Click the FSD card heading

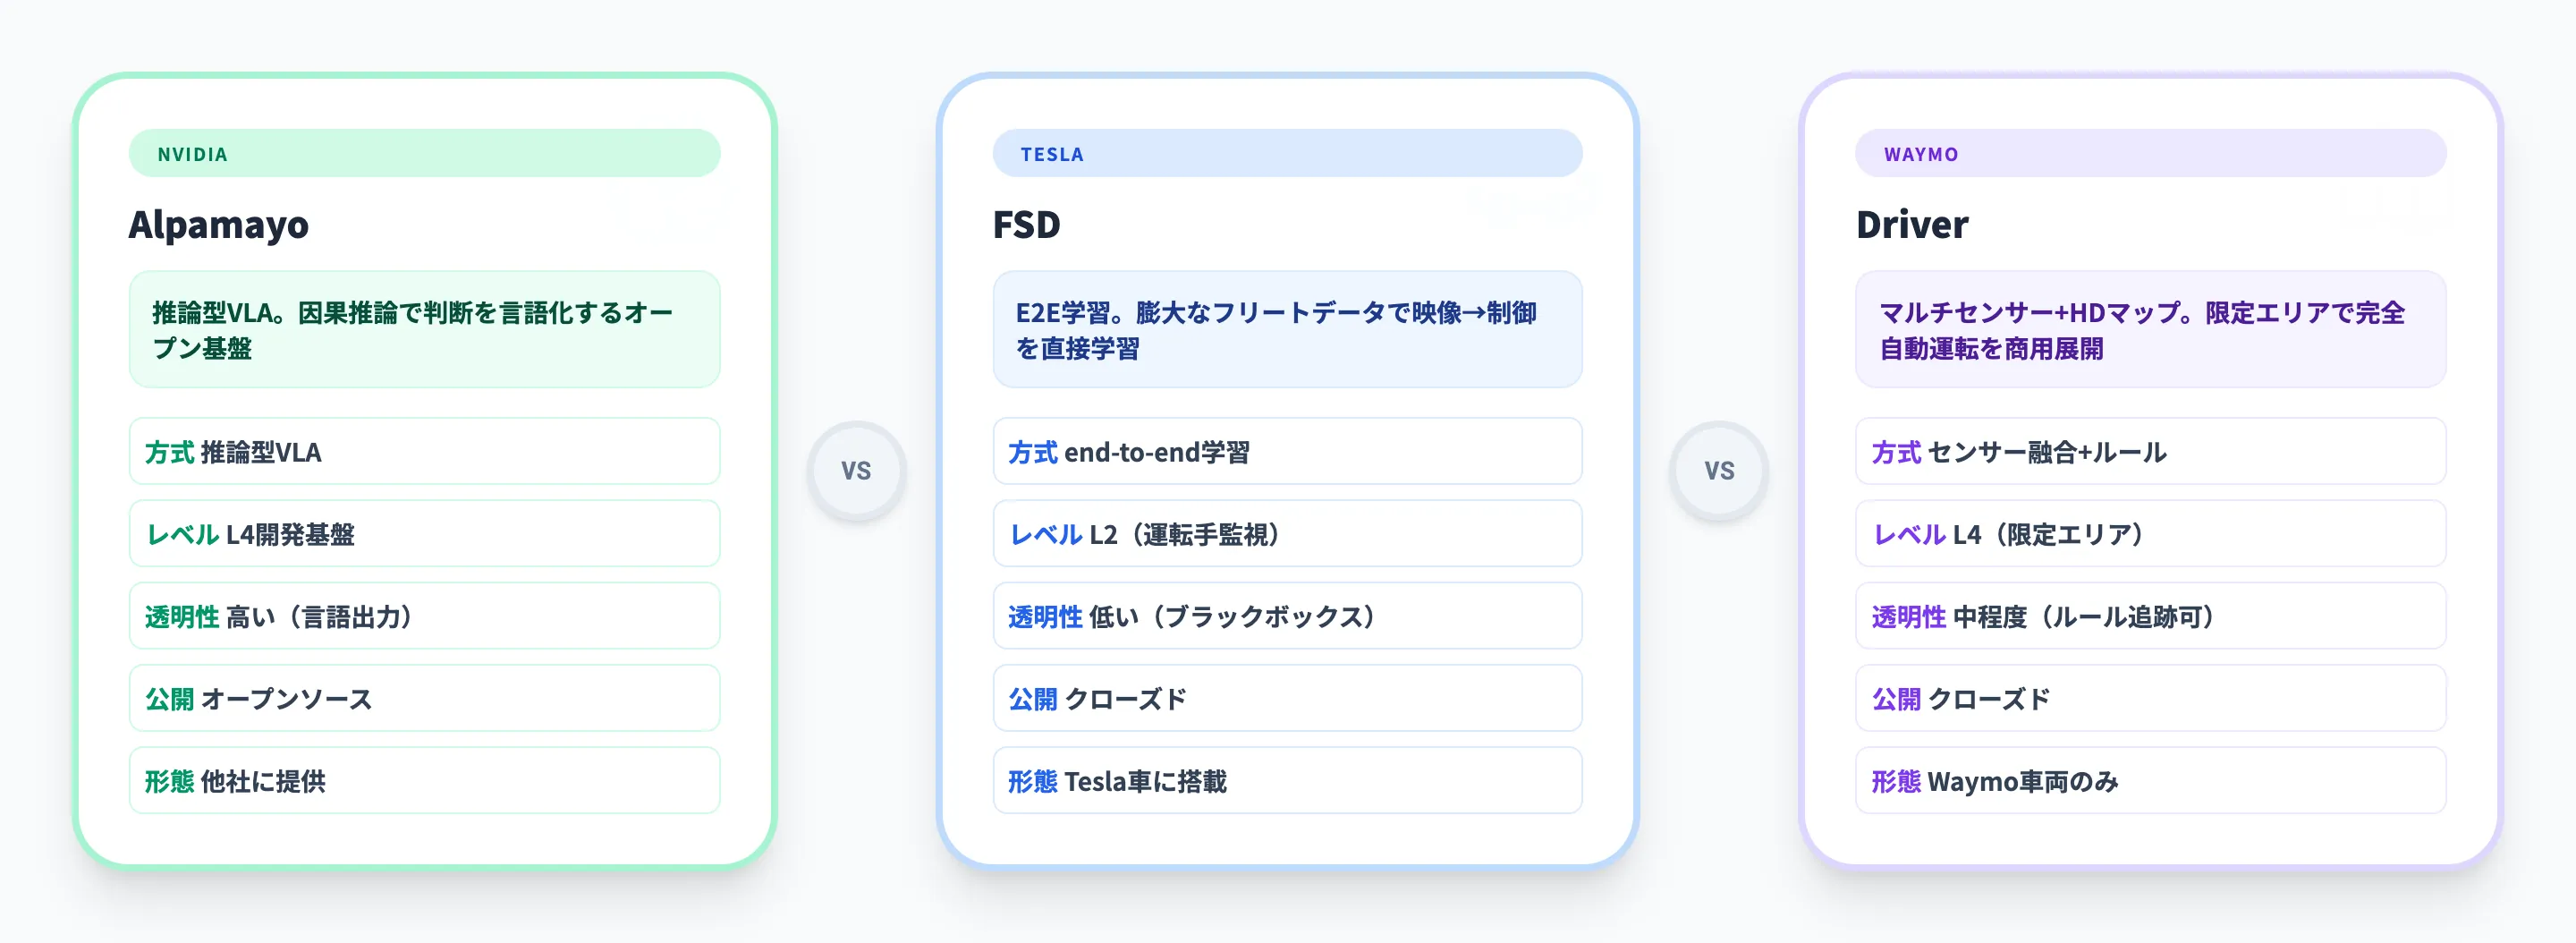point(1026,224)
